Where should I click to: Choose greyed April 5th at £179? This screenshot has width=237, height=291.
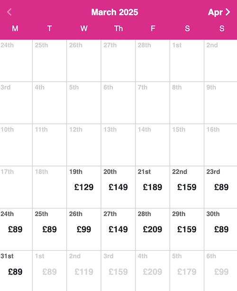click(x=187, y=271)
